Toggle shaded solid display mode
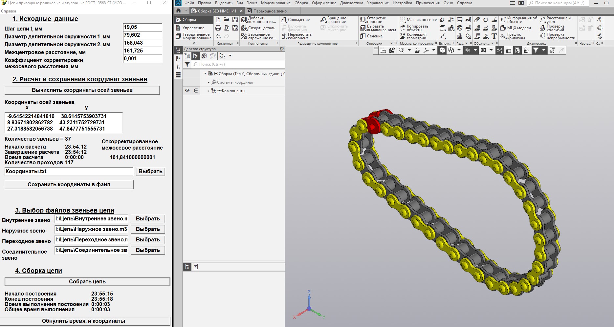614x327 pixels. pos(442,50)
